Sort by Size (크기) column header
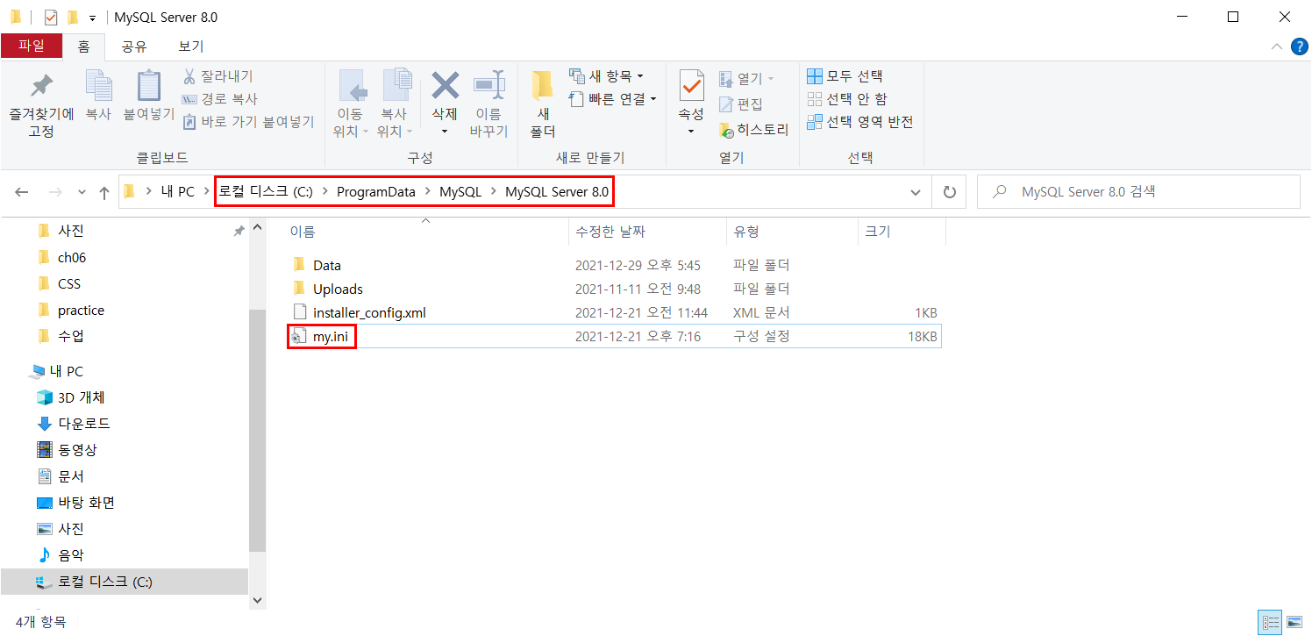The image size is (1312, 636). 877,232
